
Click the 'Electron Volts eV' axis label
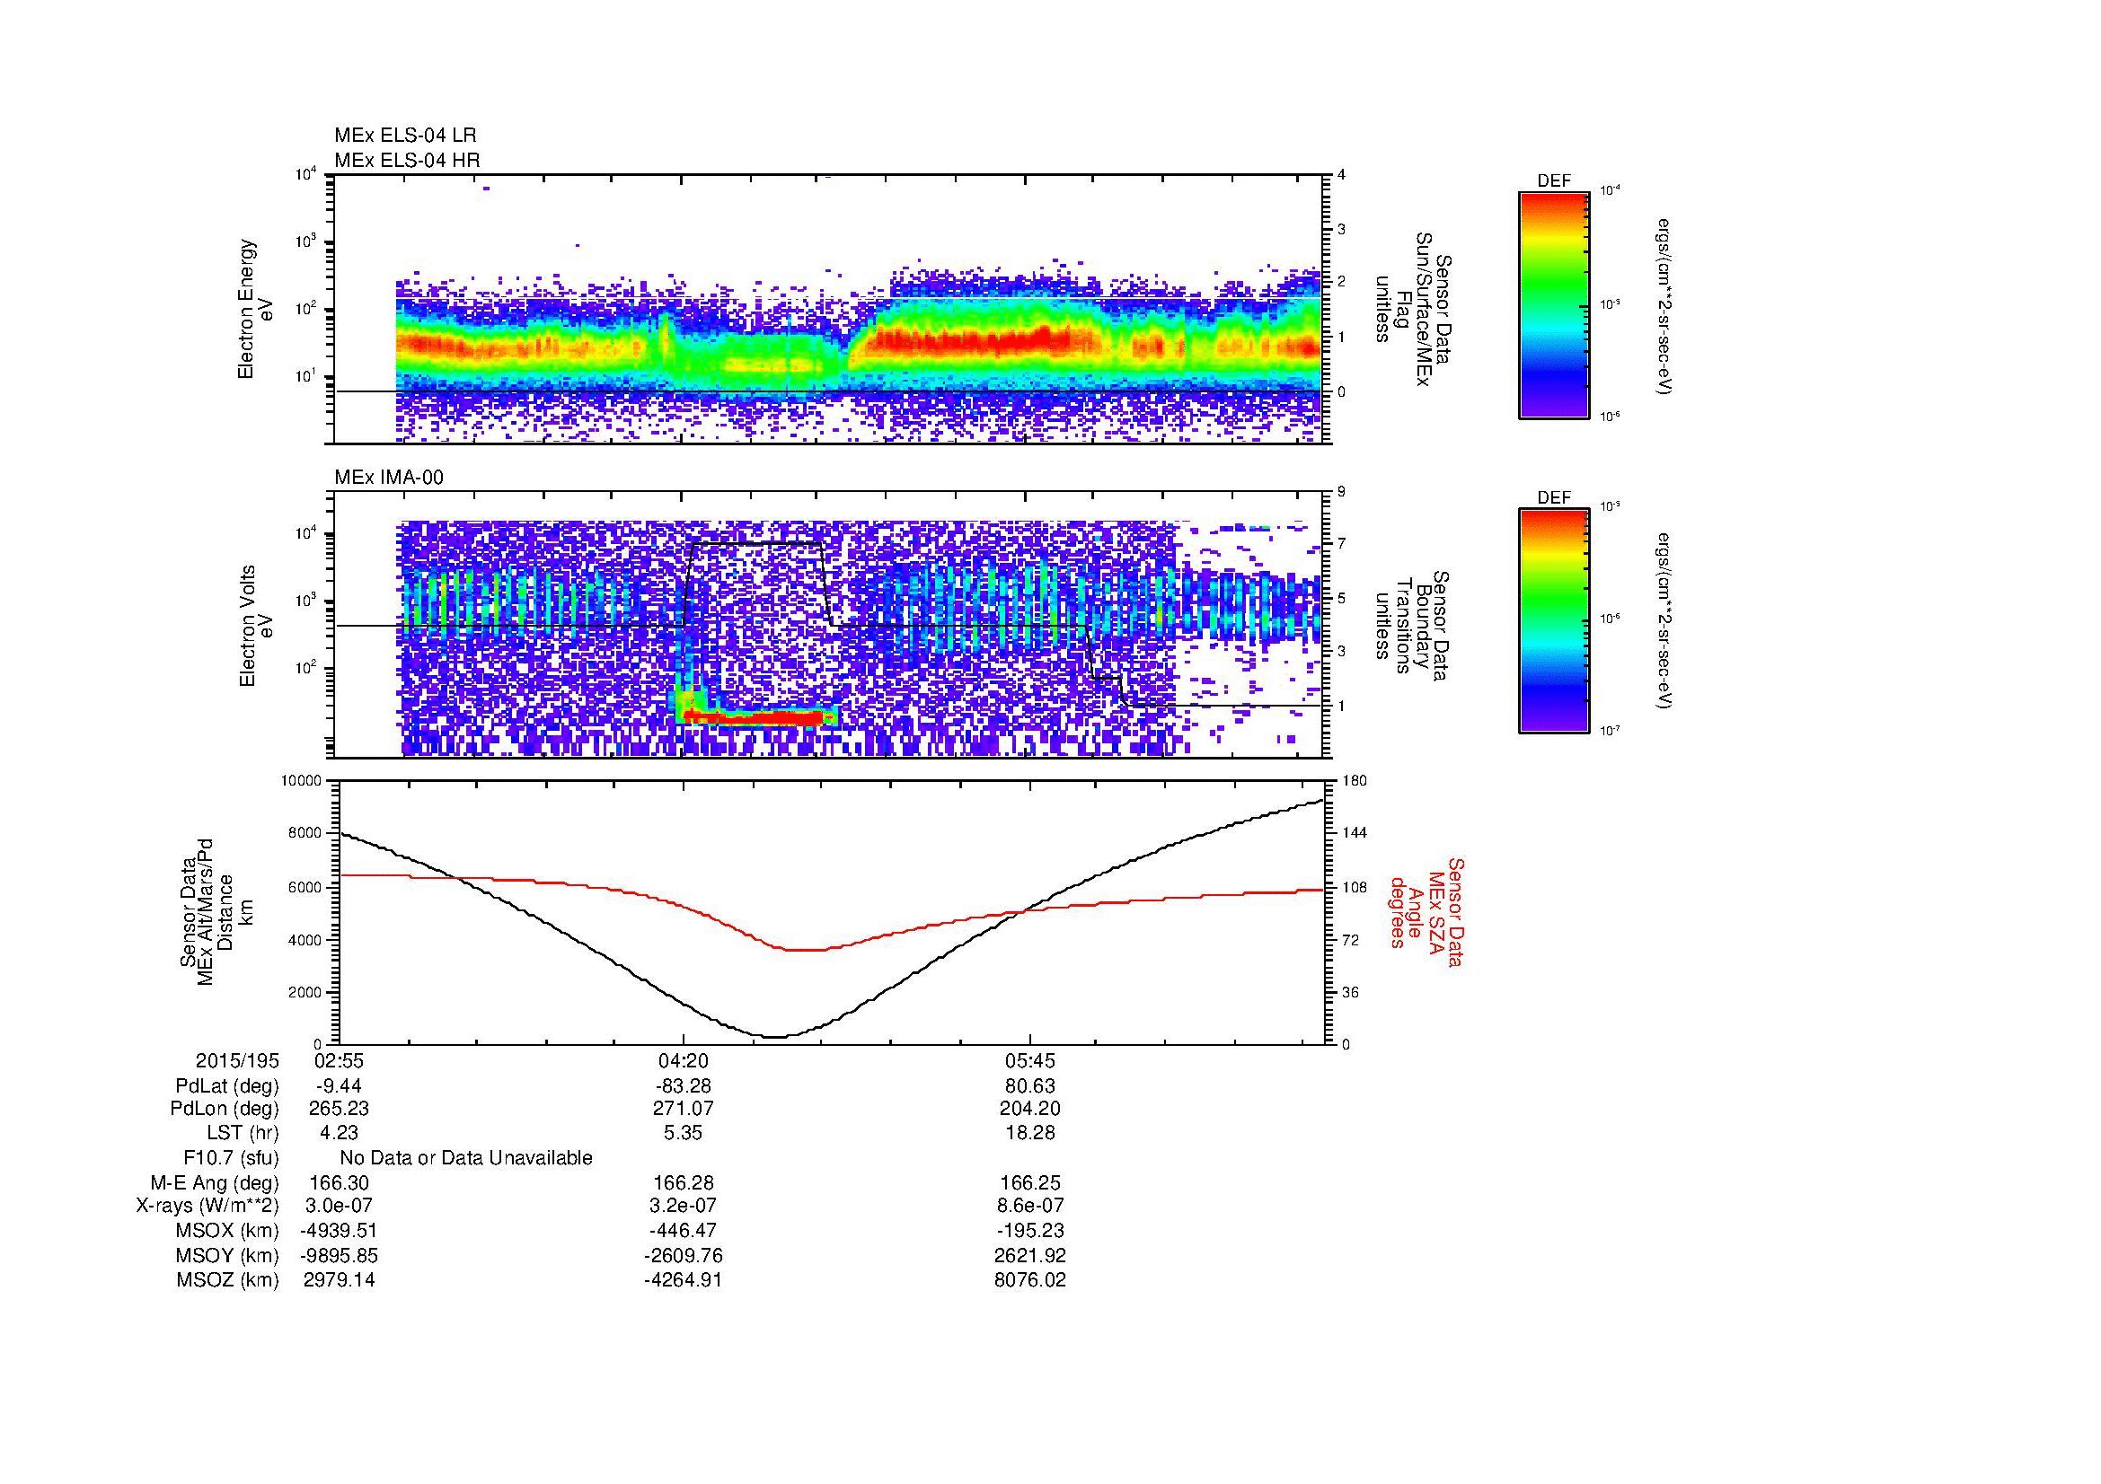click(x=255, y=626)
